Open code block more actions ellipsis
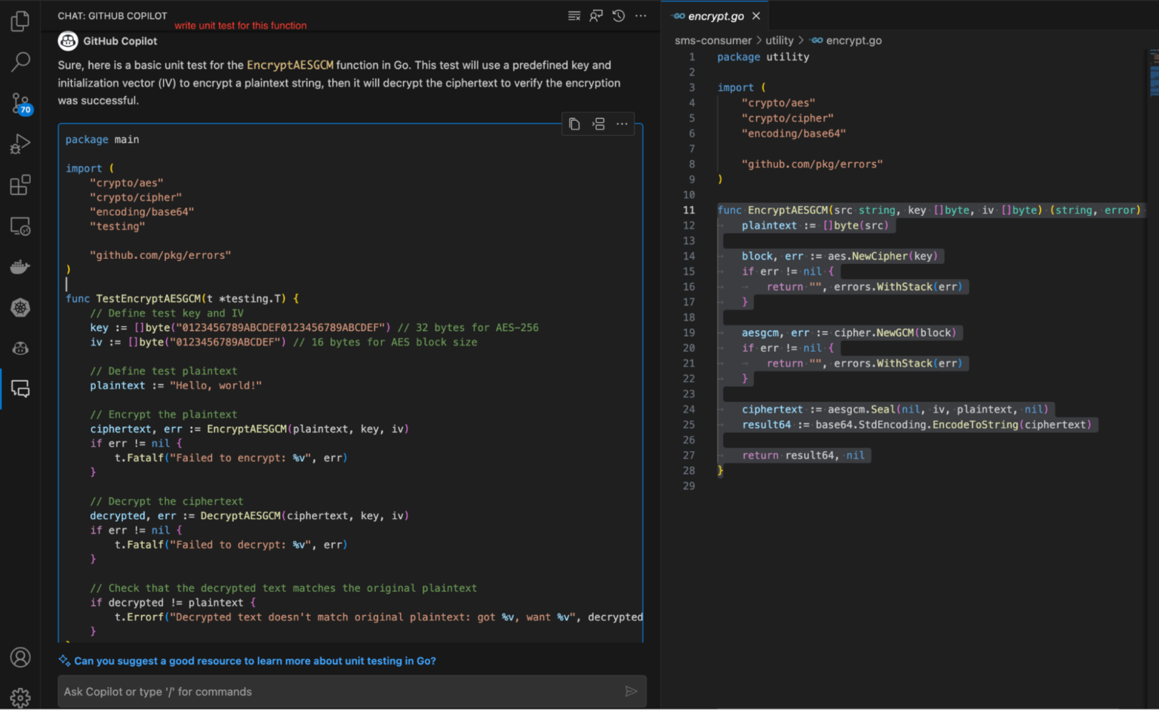This screenshot has width=1159, height=710. point(622,124)
